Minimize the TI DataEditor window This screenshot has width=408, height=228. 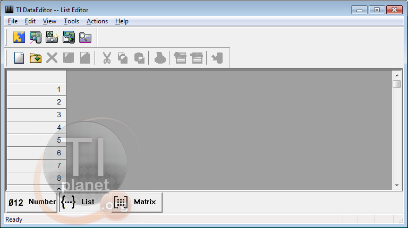359,10
